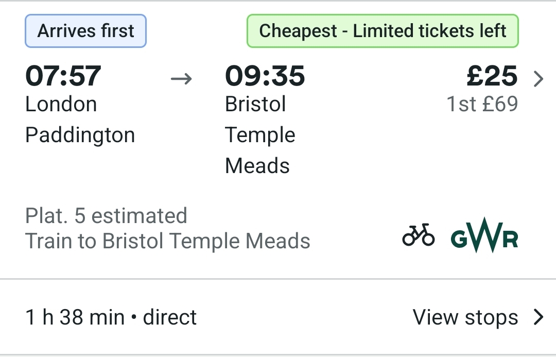
Task: Click the 09:35 arrival time
Action: [x=265, y=76]
